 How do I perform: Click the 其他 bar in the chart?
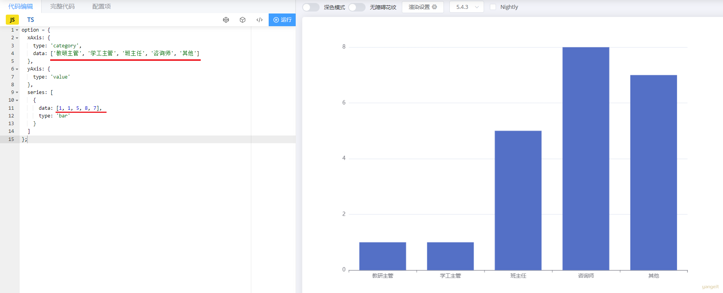[654, 172]
